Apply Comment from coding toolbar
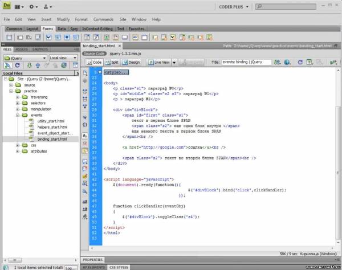The width and height of the screenshot is (342, 270). tap(85, 161)
